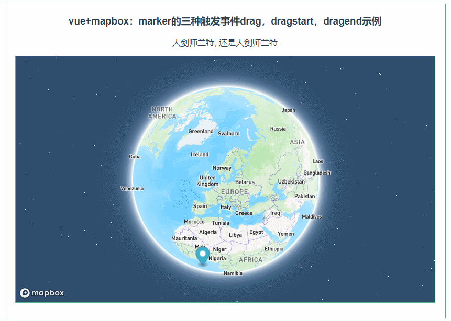Select the Svalbard label
This screenshot has height=321, width=451.
click(229, 133)
